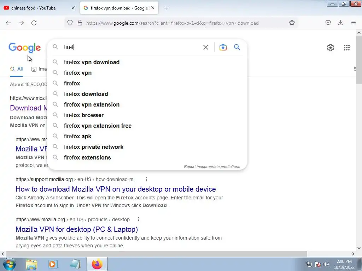Save page to Pocket
Screen dimensions: 362x271
click(328, 23)
